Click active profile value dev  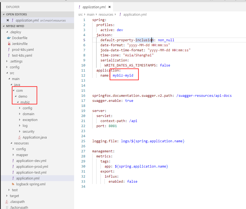pos(120,30)
